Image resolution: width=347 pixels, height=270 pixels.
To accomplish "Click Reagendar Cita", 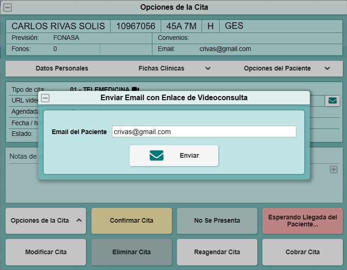I will tap(217, 252).
